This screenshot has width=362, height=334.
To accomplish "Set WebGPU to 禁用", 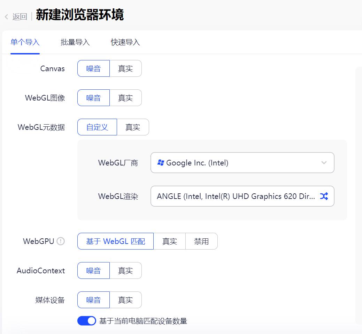I will [201, 241].
